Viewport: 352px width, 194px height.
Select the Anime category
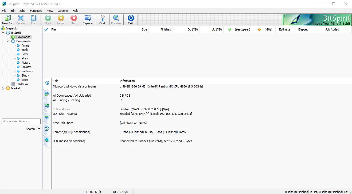point(25,45)
